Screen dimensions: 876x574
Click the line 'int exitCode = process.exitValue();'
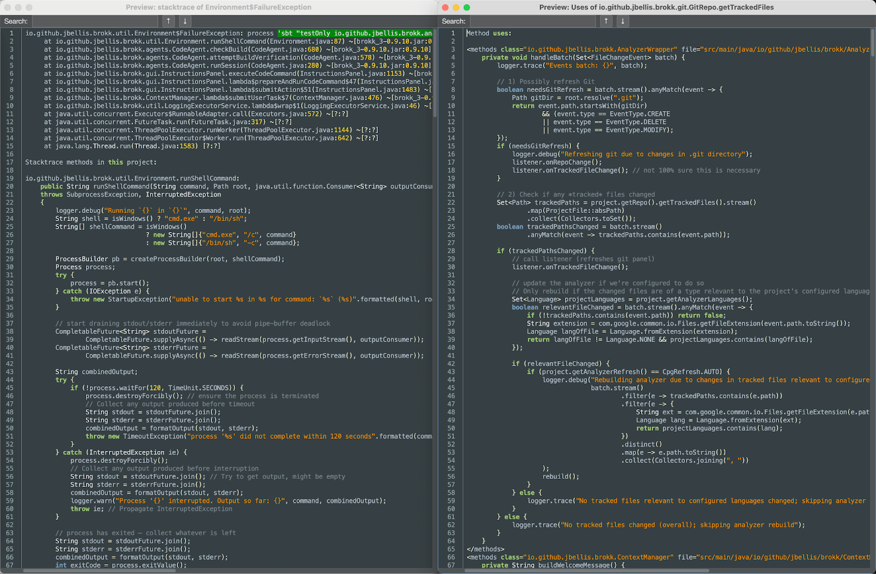(121, 565)
